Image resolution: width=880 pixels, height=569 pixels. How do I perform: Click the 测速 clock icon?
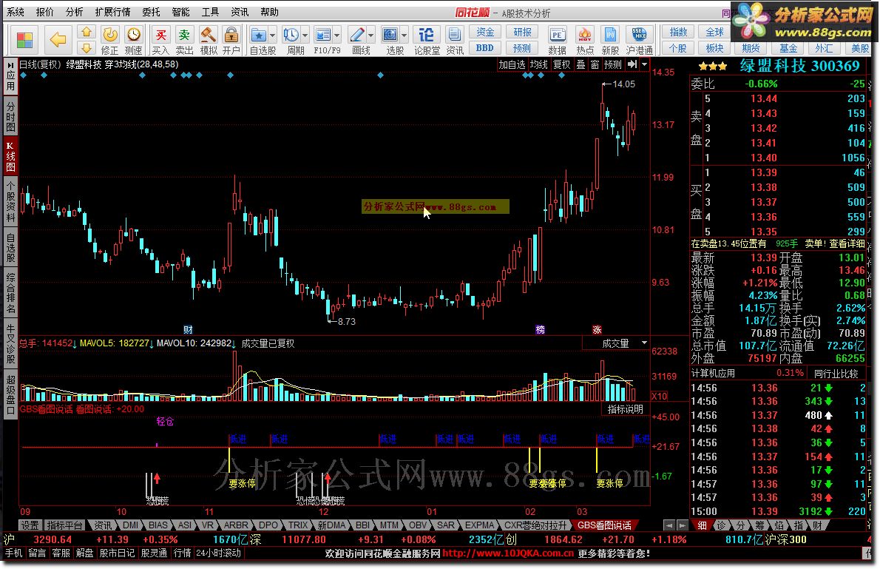coord(134,35)
